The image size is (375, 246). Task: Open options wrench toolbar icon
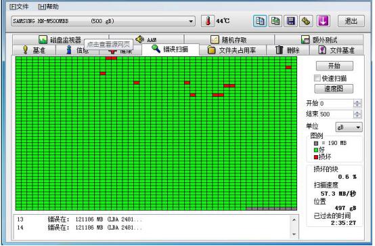click(x=306, y=21)
